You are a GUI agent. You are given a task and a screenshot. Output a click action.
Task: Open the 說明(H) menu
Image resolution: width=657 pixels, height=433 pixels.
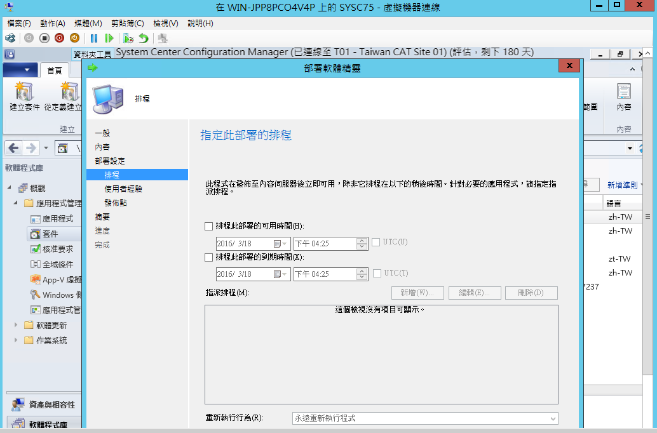pos(200,23)
